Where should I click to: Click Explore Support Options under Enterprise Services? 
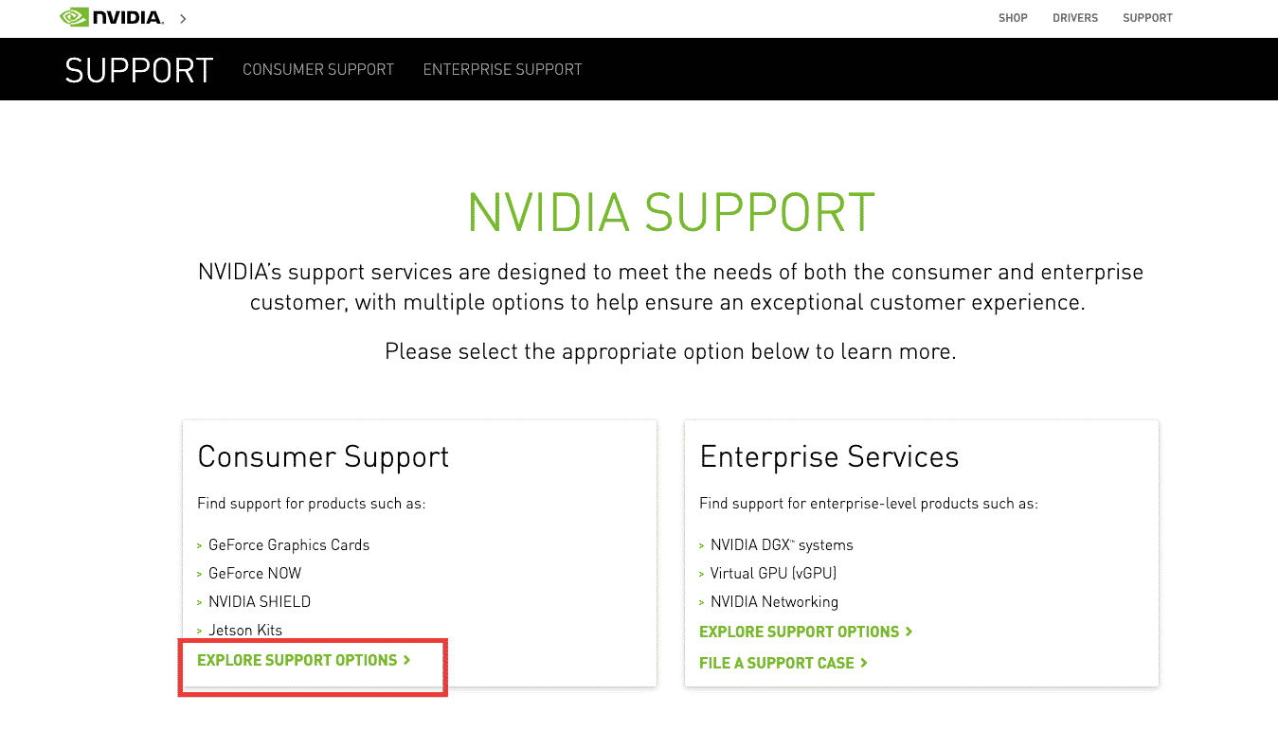[x=806, y=632]
